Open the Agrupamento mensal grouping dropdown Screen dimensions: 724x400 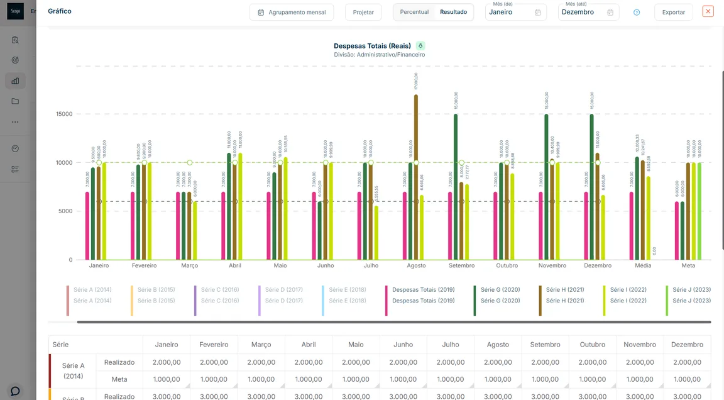(x=292, y=13)
